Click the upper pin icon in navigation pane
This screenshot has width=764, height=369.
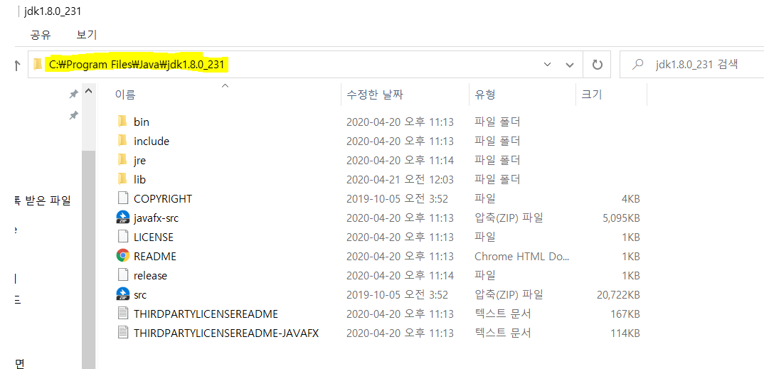(73, 93)
